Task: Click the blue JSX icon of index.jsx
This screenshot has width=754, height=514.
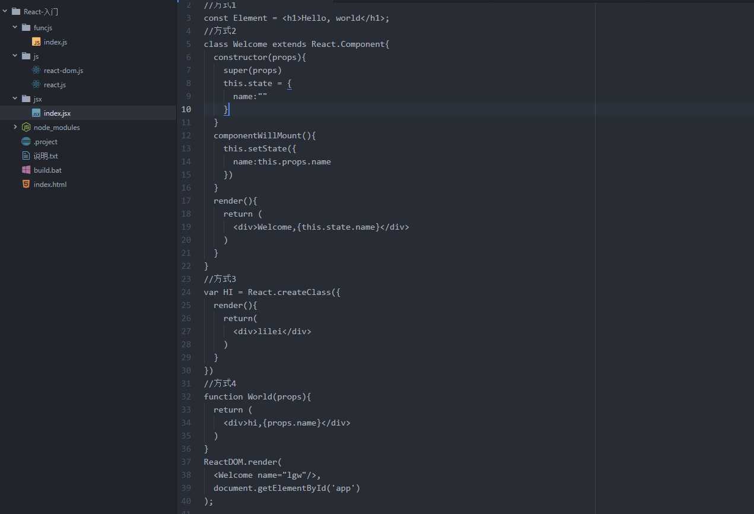Action: [x=36, y=113]
